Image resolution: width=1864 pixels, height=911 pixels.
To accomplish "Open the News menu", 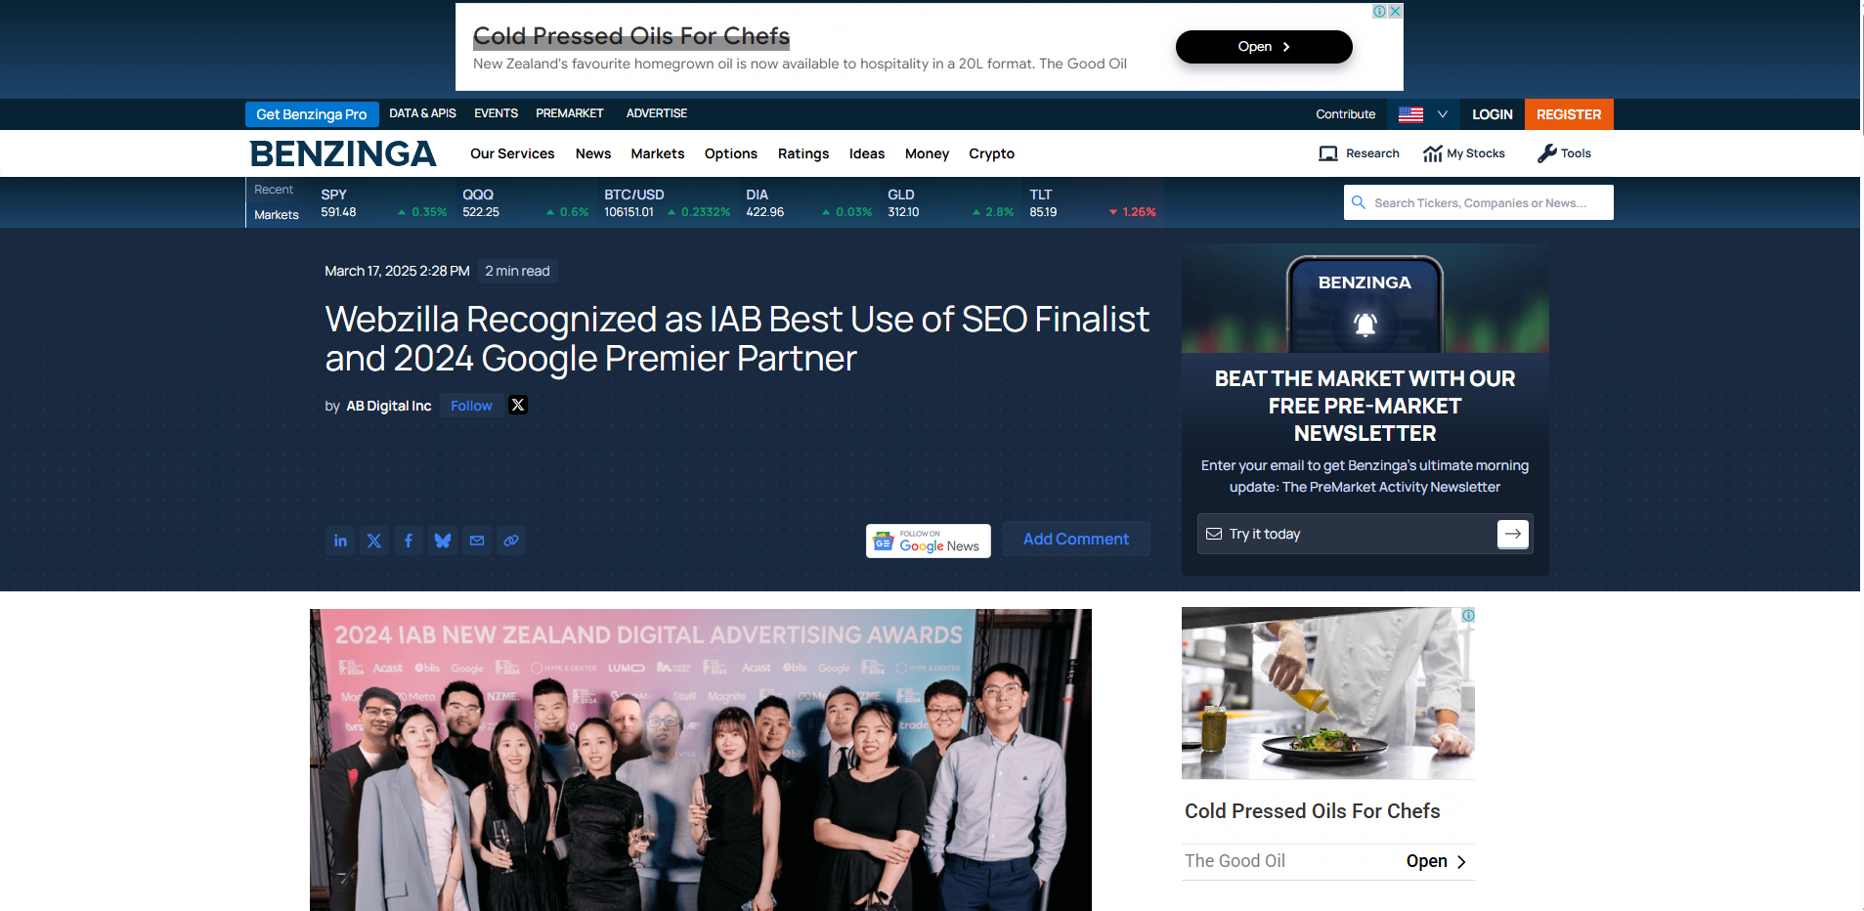I will tap(593, 153).
